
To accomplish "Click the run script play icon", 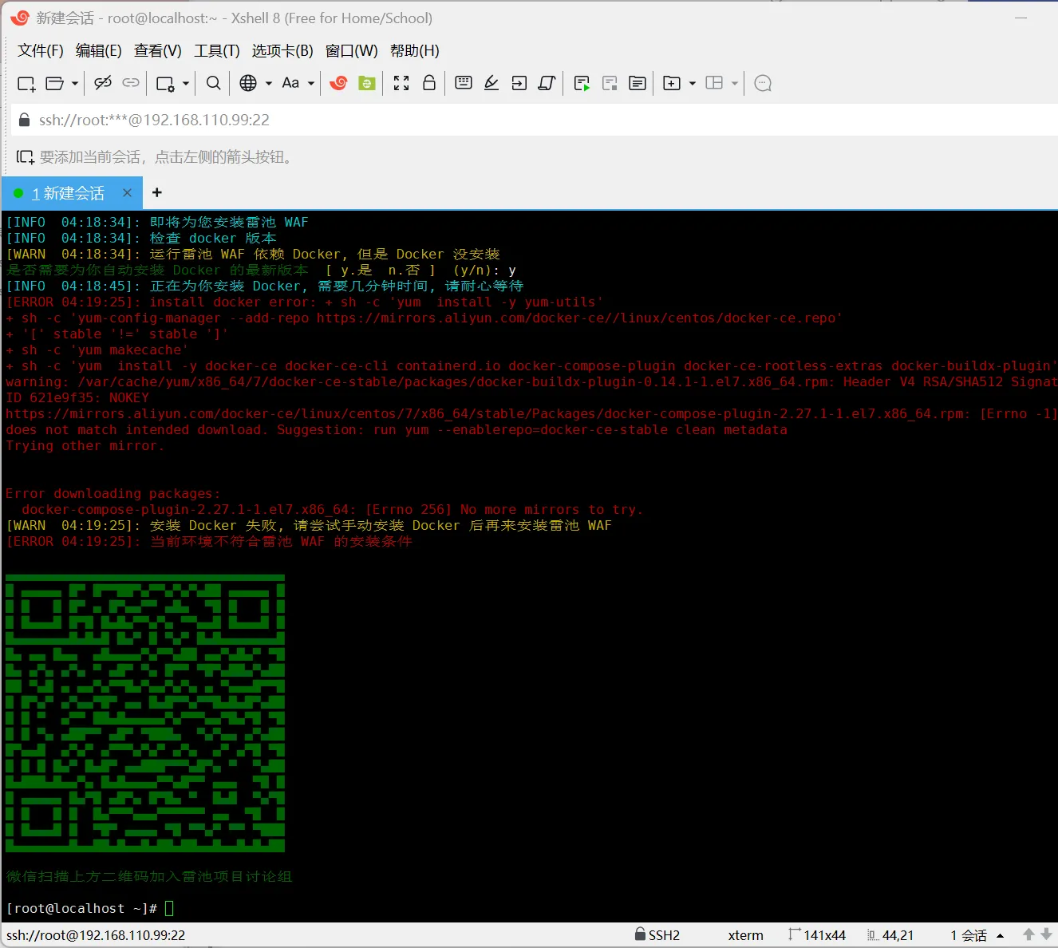I will point(582,83).
